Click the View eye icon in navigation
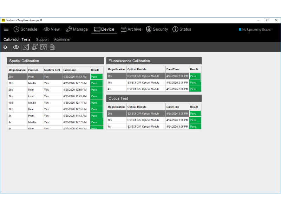 pos(47,29)
